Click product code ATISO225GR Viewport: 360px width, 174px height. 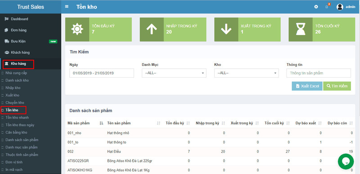pos(78,161)
